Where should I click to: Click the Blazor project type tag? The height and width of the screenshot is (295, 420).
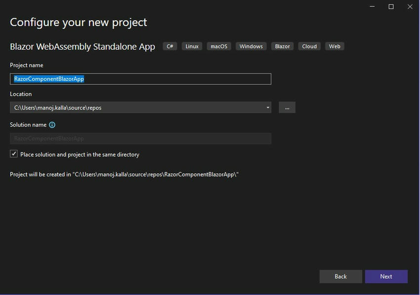click(283, 46)
